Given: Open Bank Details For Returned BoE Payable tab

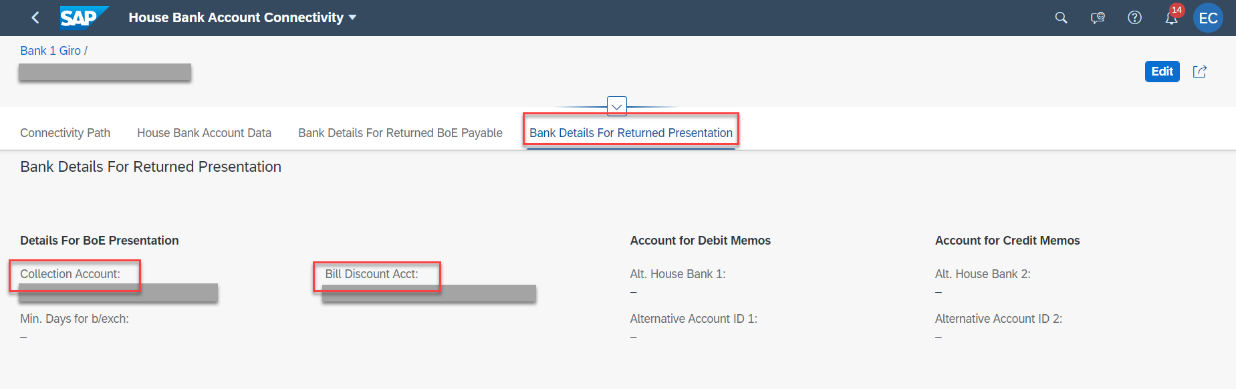Looking at the screenshot, I should click(400, 133).
